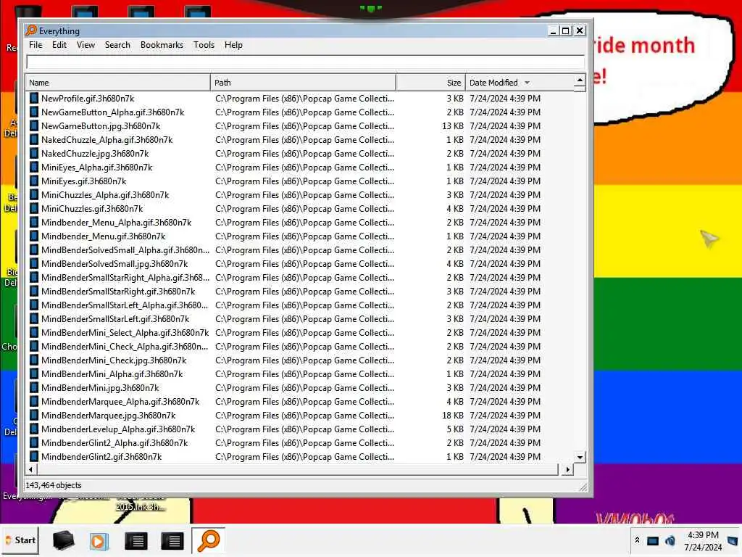Image resolution: width=742 pixels, height=557 pixels.
Task: Select file name MindBenderMini_Check_Alpha.gif.3h680n...
Action: (x=125, y=346)
